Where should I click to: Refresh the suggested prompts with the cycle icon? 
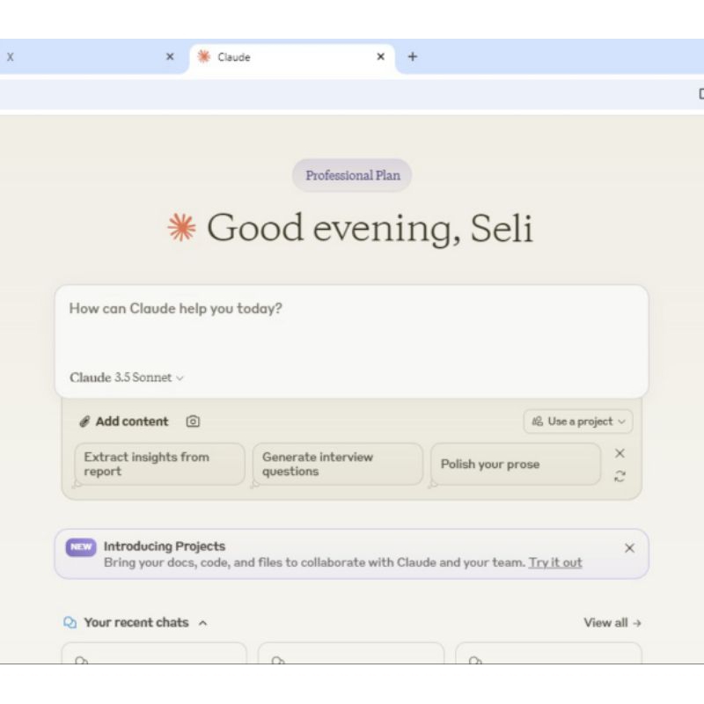(620, 476)
